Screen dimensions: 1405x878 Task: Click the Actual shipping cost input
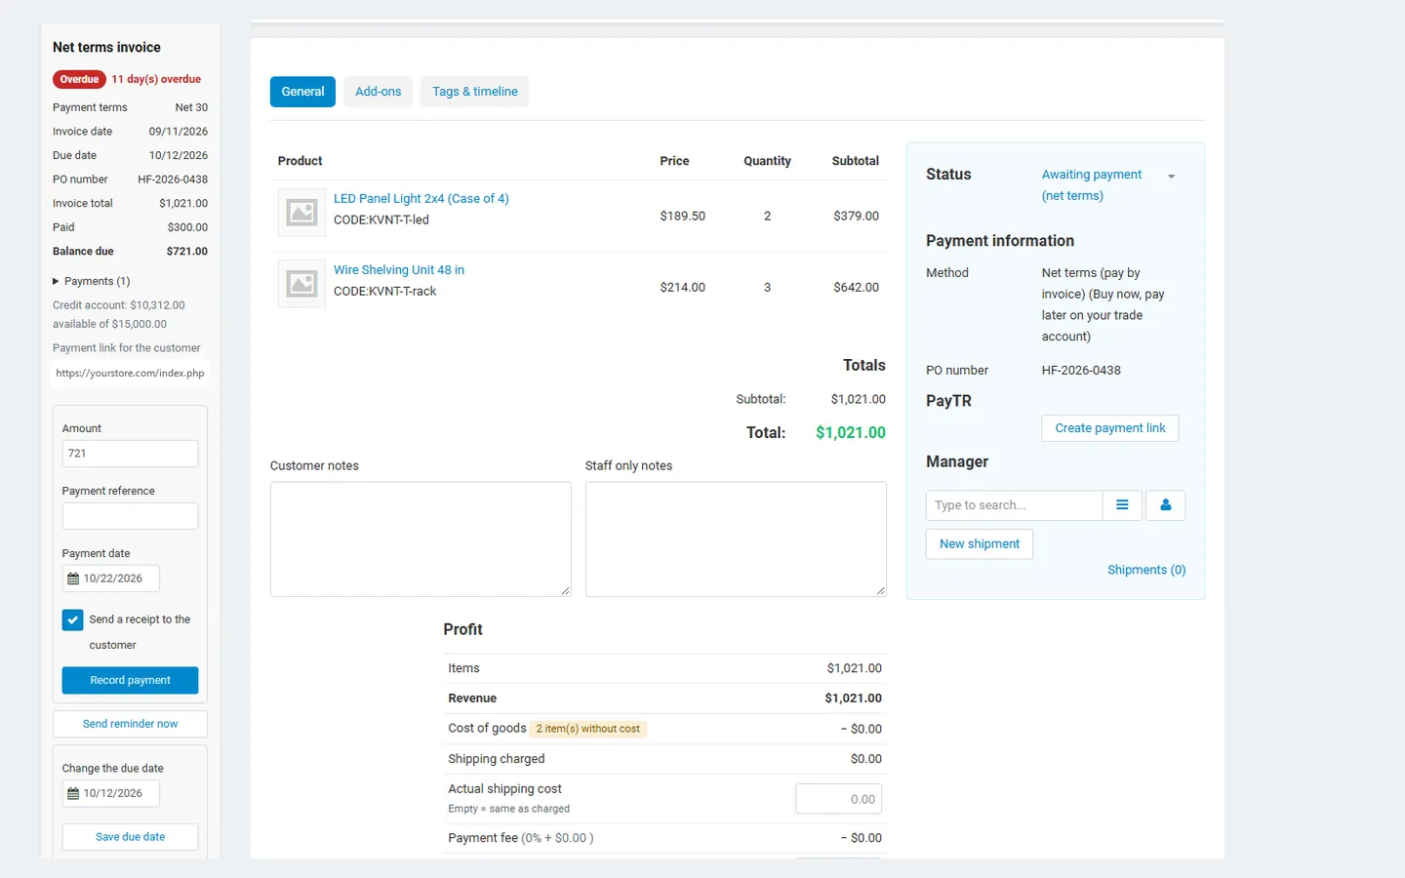839,799
